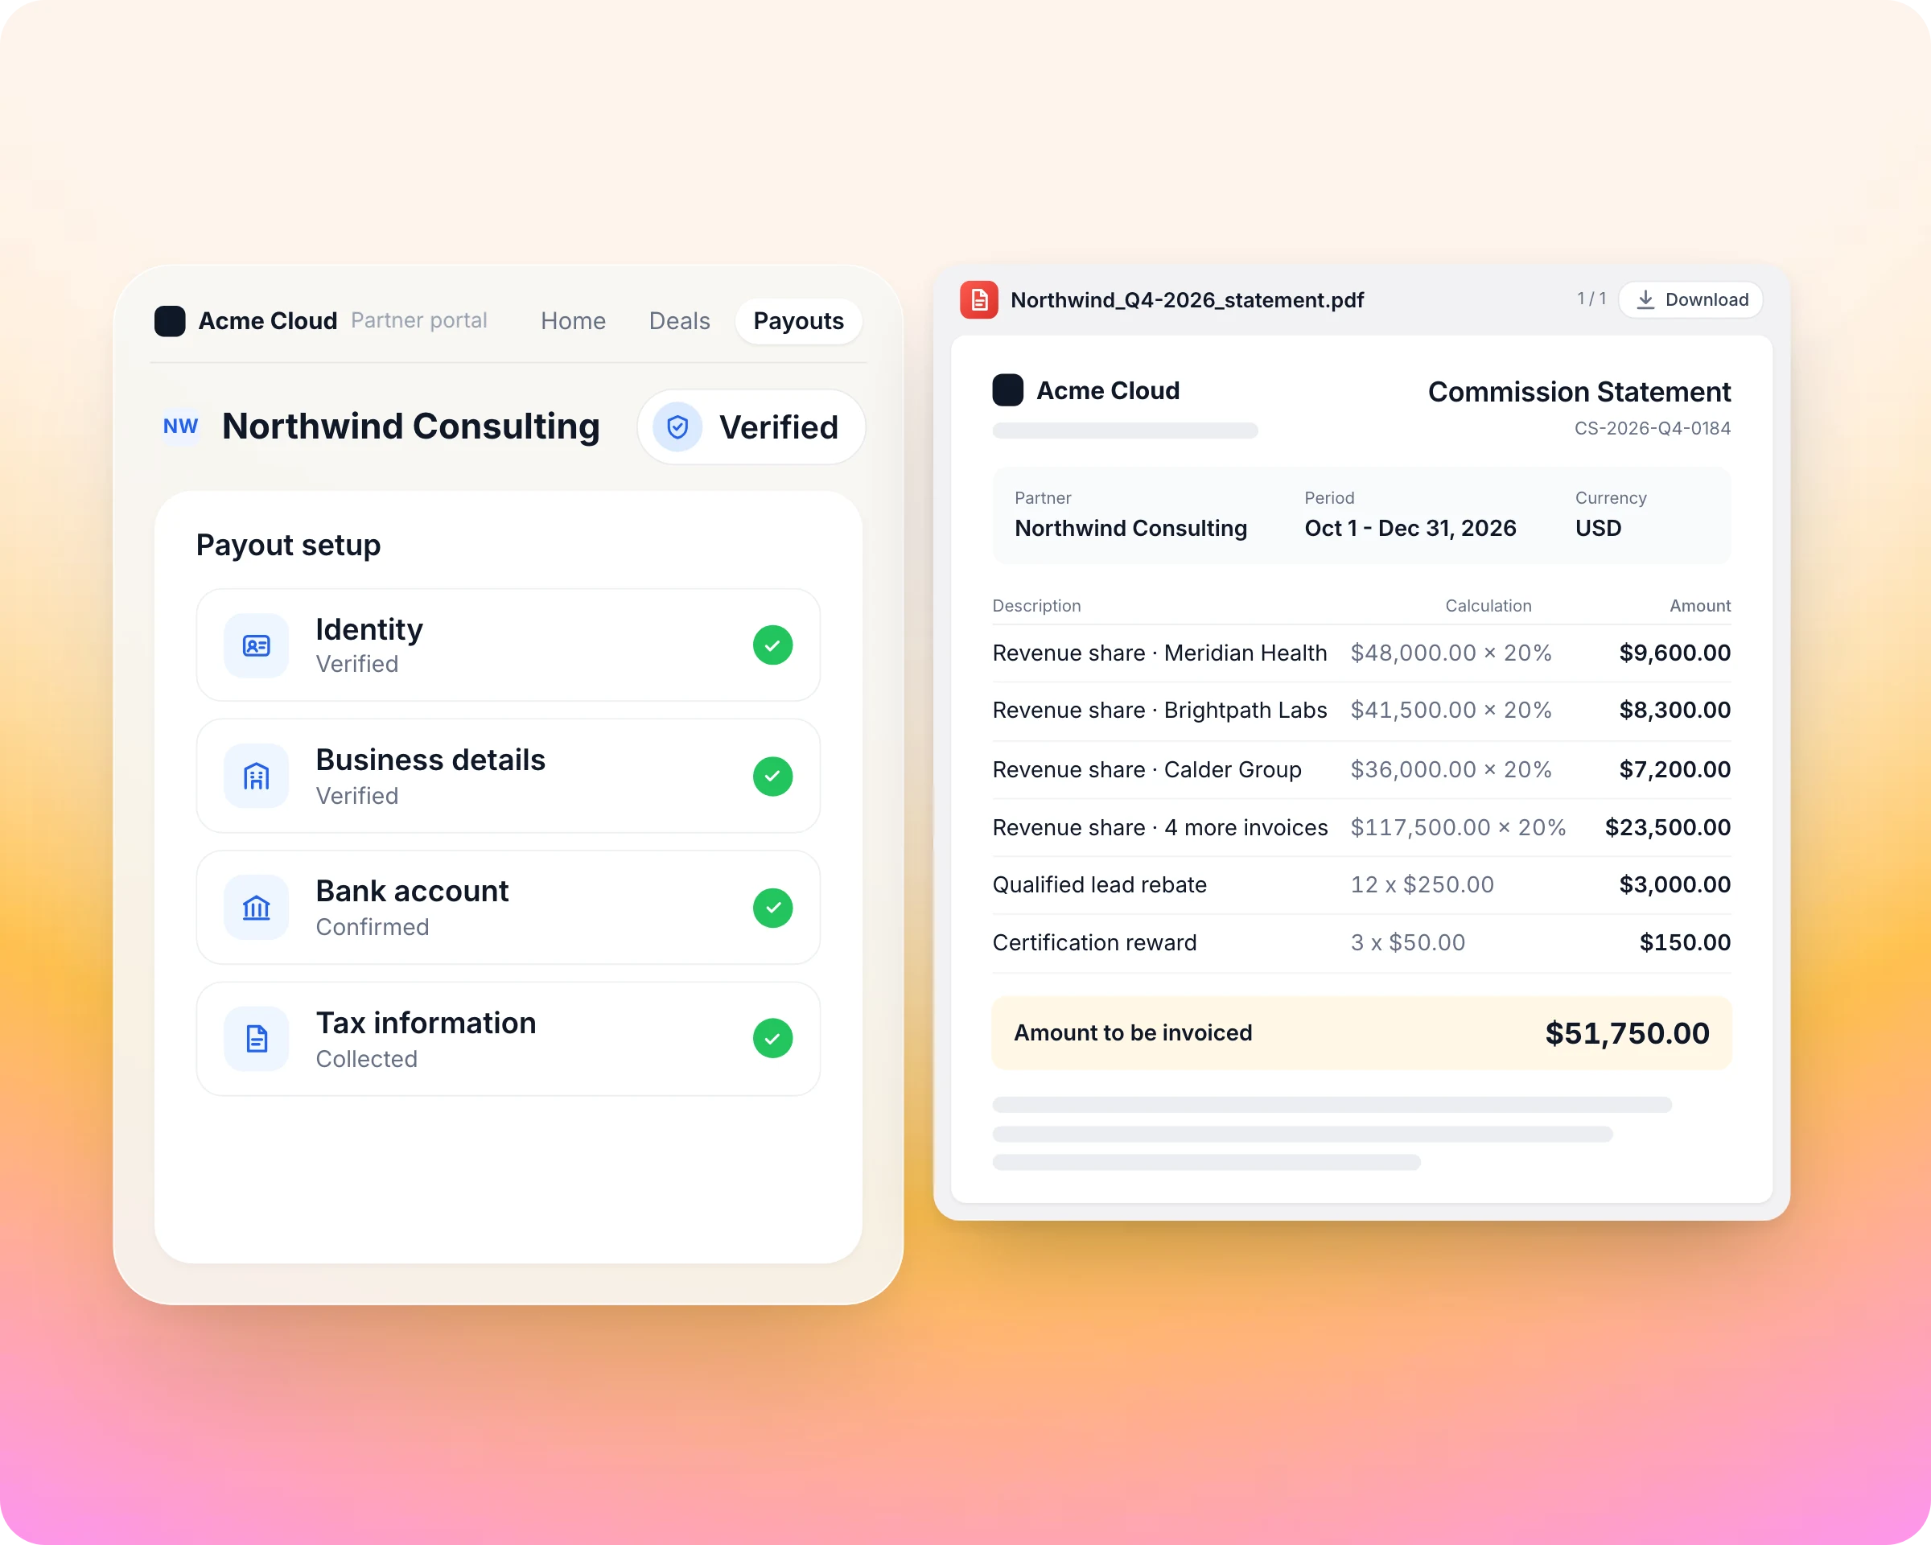Click the Acme Cloud logo in the statement

[1007, 390]
